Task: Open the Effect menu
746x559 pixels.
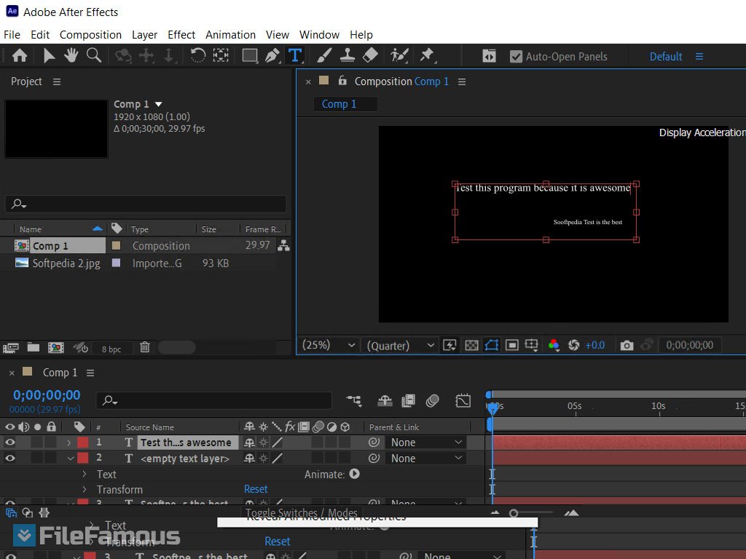Action: coord(181,35)
